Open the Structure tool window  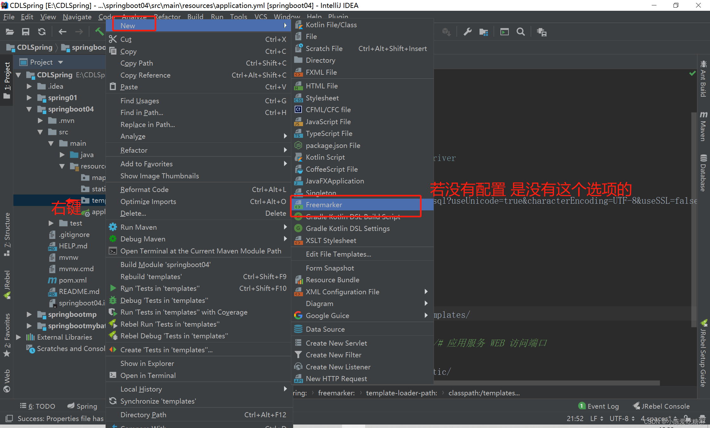pos(7,234)
